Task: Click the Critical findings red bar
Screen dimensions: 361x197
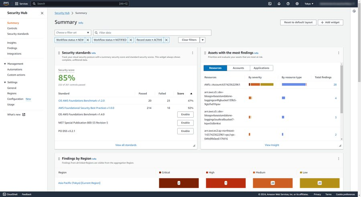Action: coord(179,183)
